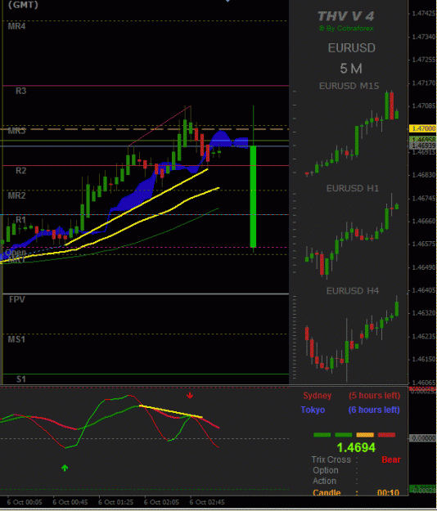
Task: Click the S1 support level label
Action: pyautogui.click(x=21, y=379)
